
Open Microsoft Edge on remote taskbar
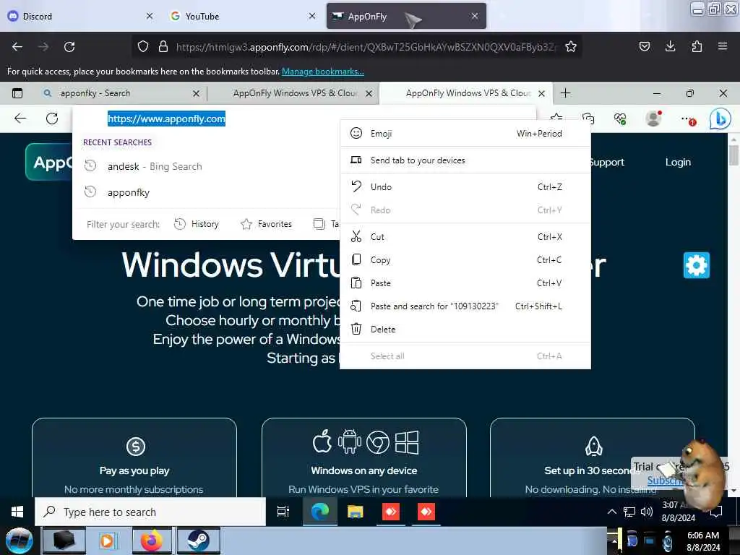point(320,512)
